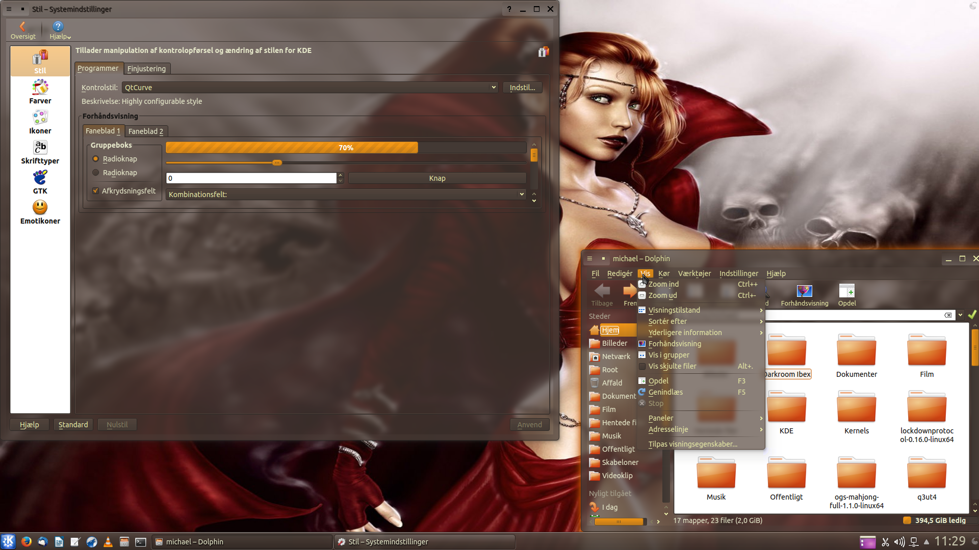The height and width of the screenshot is (550, 979).
Task: Open the Musik folder in file view
Action: [x=716, y=478]
